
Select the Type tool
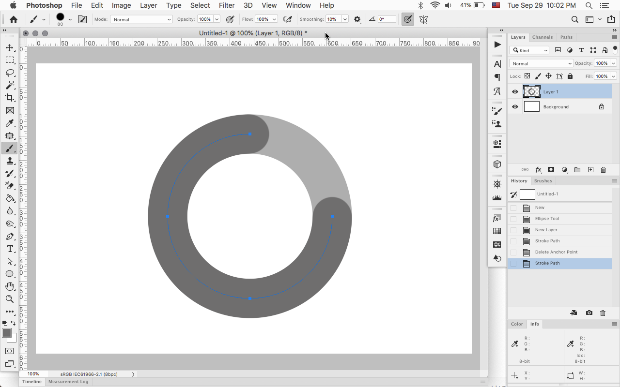point(10,249)
